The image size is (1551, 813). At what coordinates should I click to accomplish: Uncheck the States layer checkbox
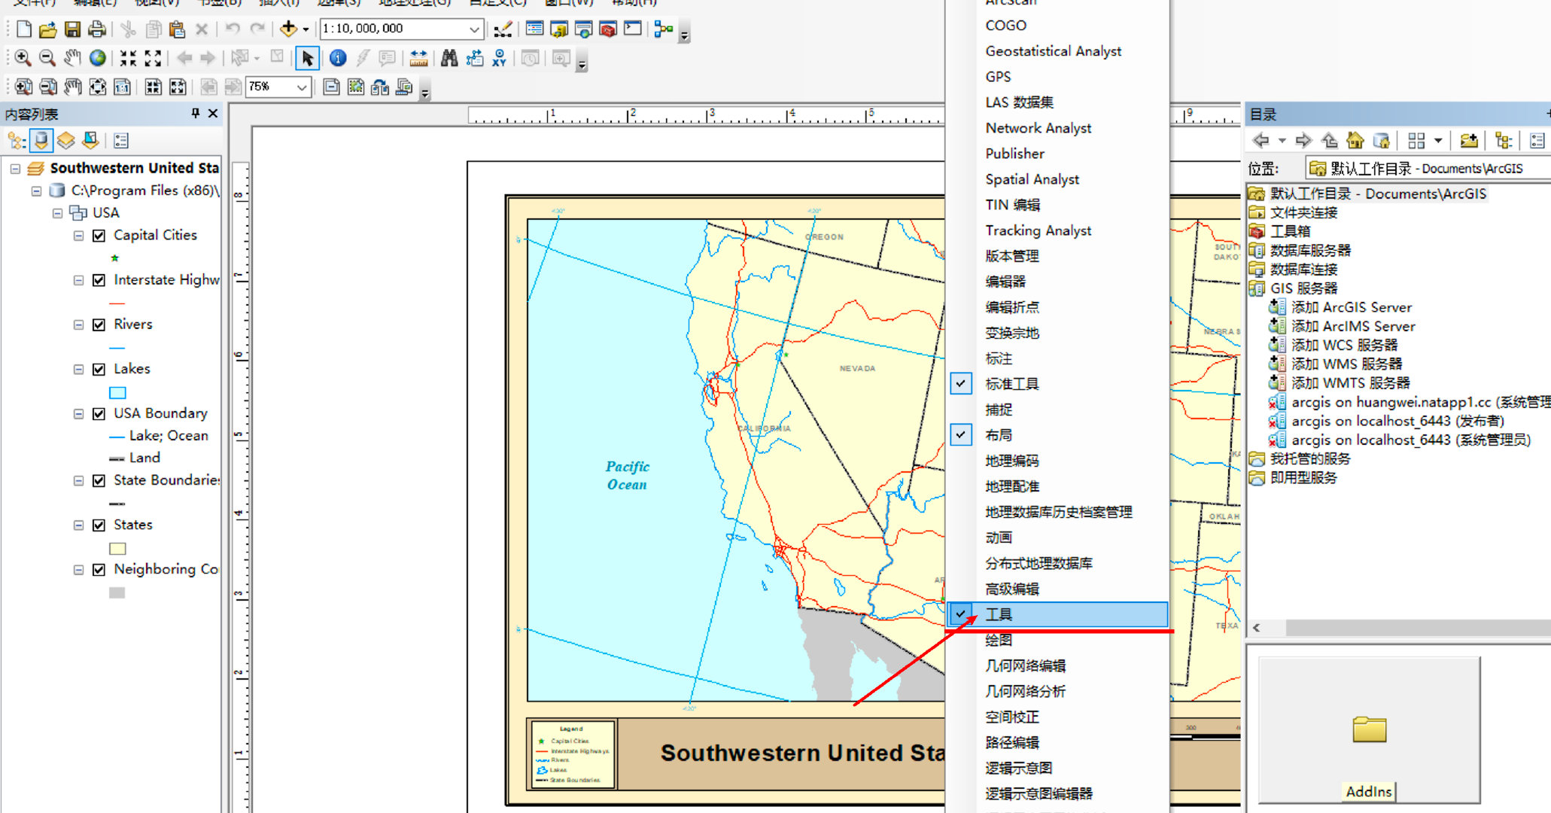pyautogui.click(x=99, y=525)
